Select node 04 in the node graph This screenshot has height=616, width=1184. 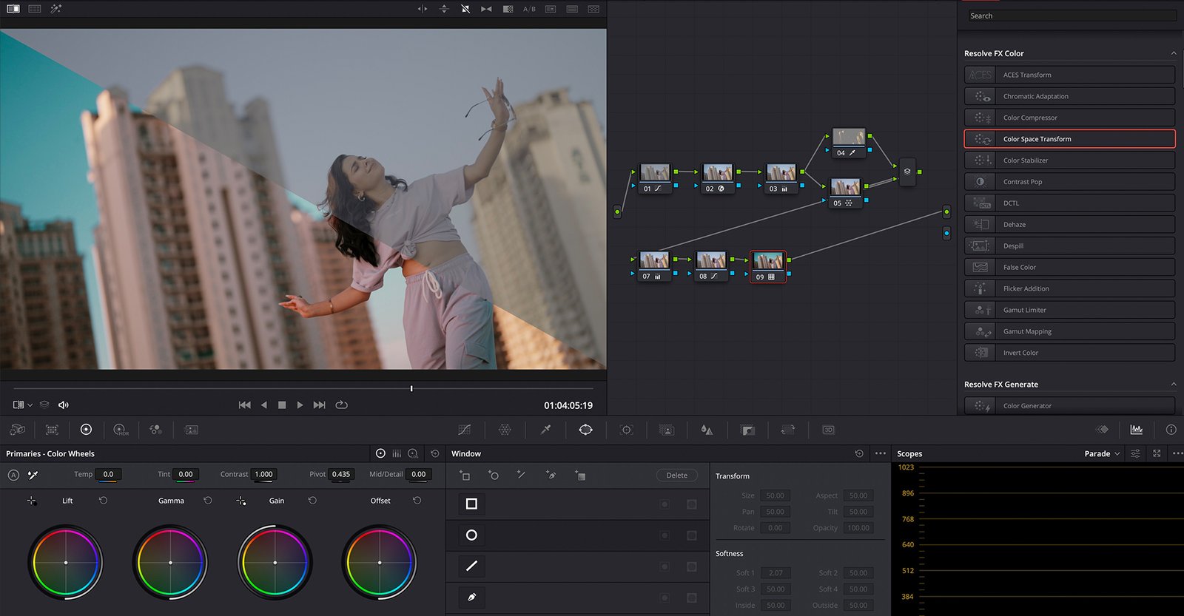pos(849,143)
